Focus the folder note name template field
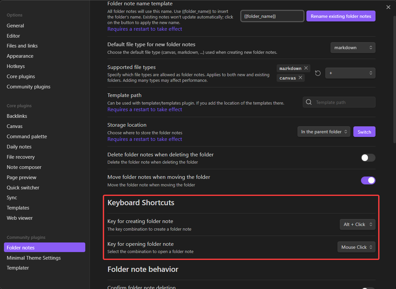Image resolution: width=396 pixels, height=289 pixels. click(272, 16)
